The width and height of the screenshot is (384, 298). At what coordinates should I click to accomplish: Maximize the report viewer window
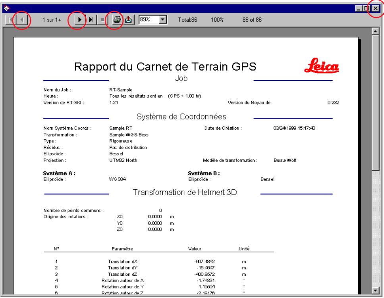[367, 9]
